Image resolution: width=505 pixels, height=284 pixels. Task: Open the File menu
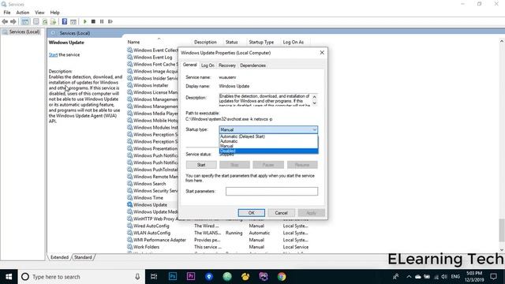tap(7, 13)
